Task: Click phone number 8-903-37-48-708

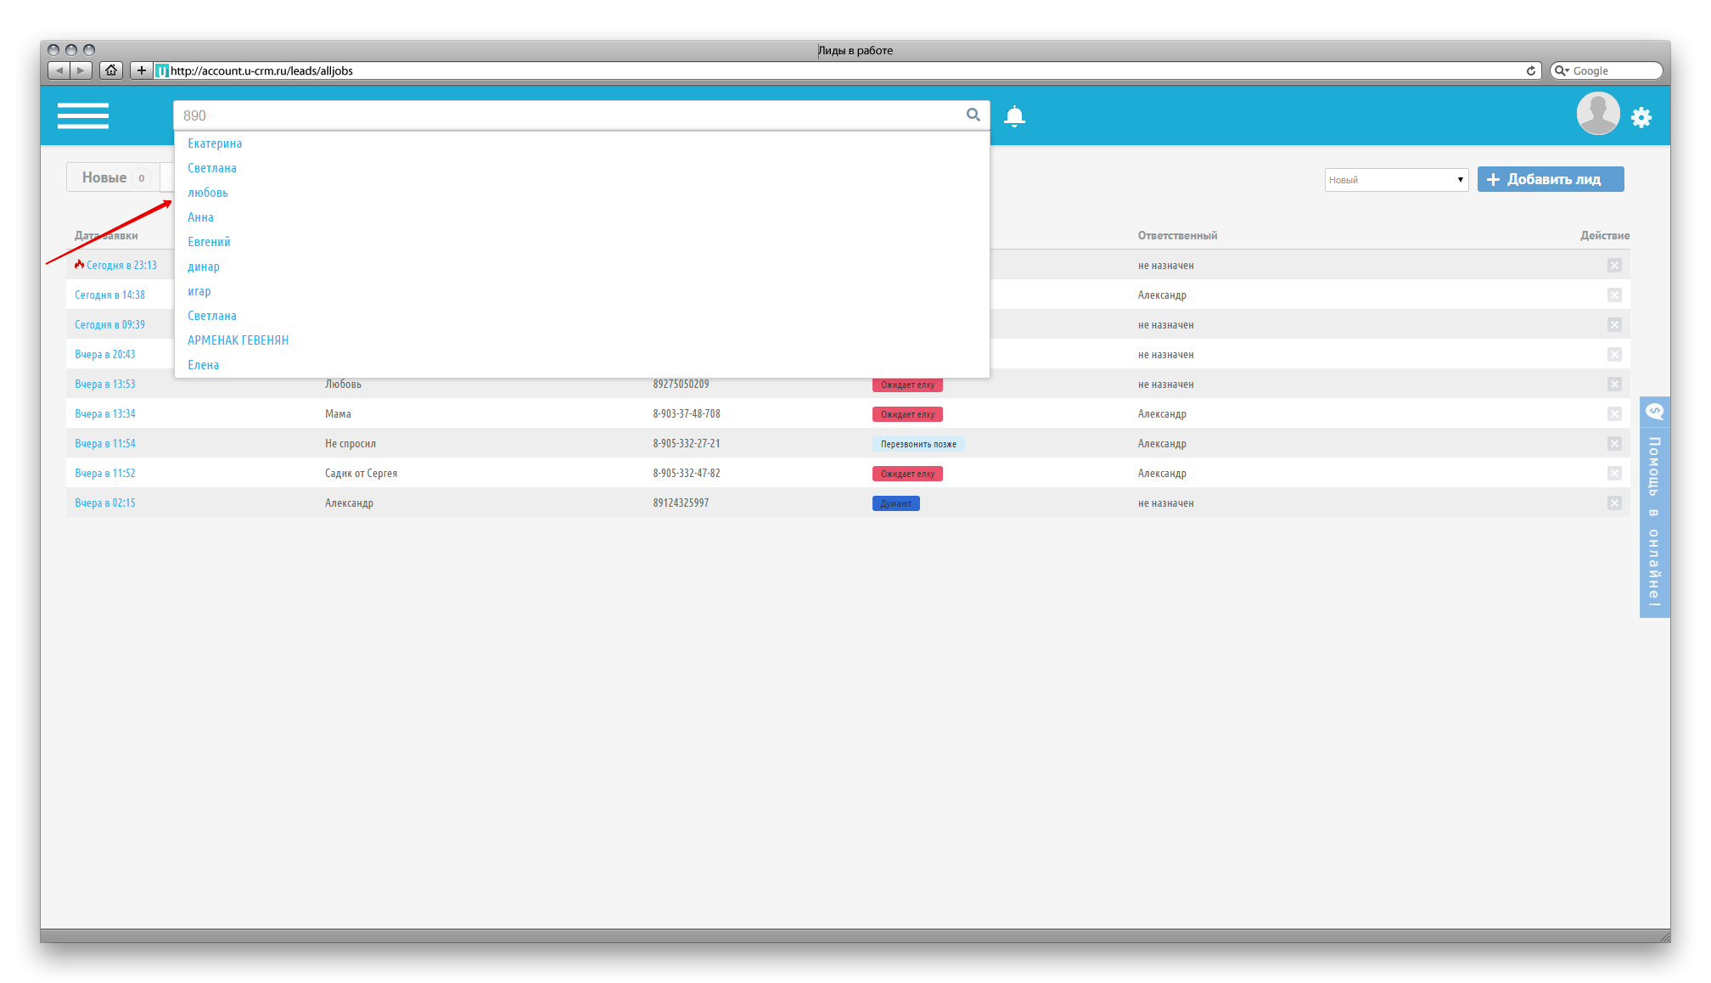Action: [687, 414]
